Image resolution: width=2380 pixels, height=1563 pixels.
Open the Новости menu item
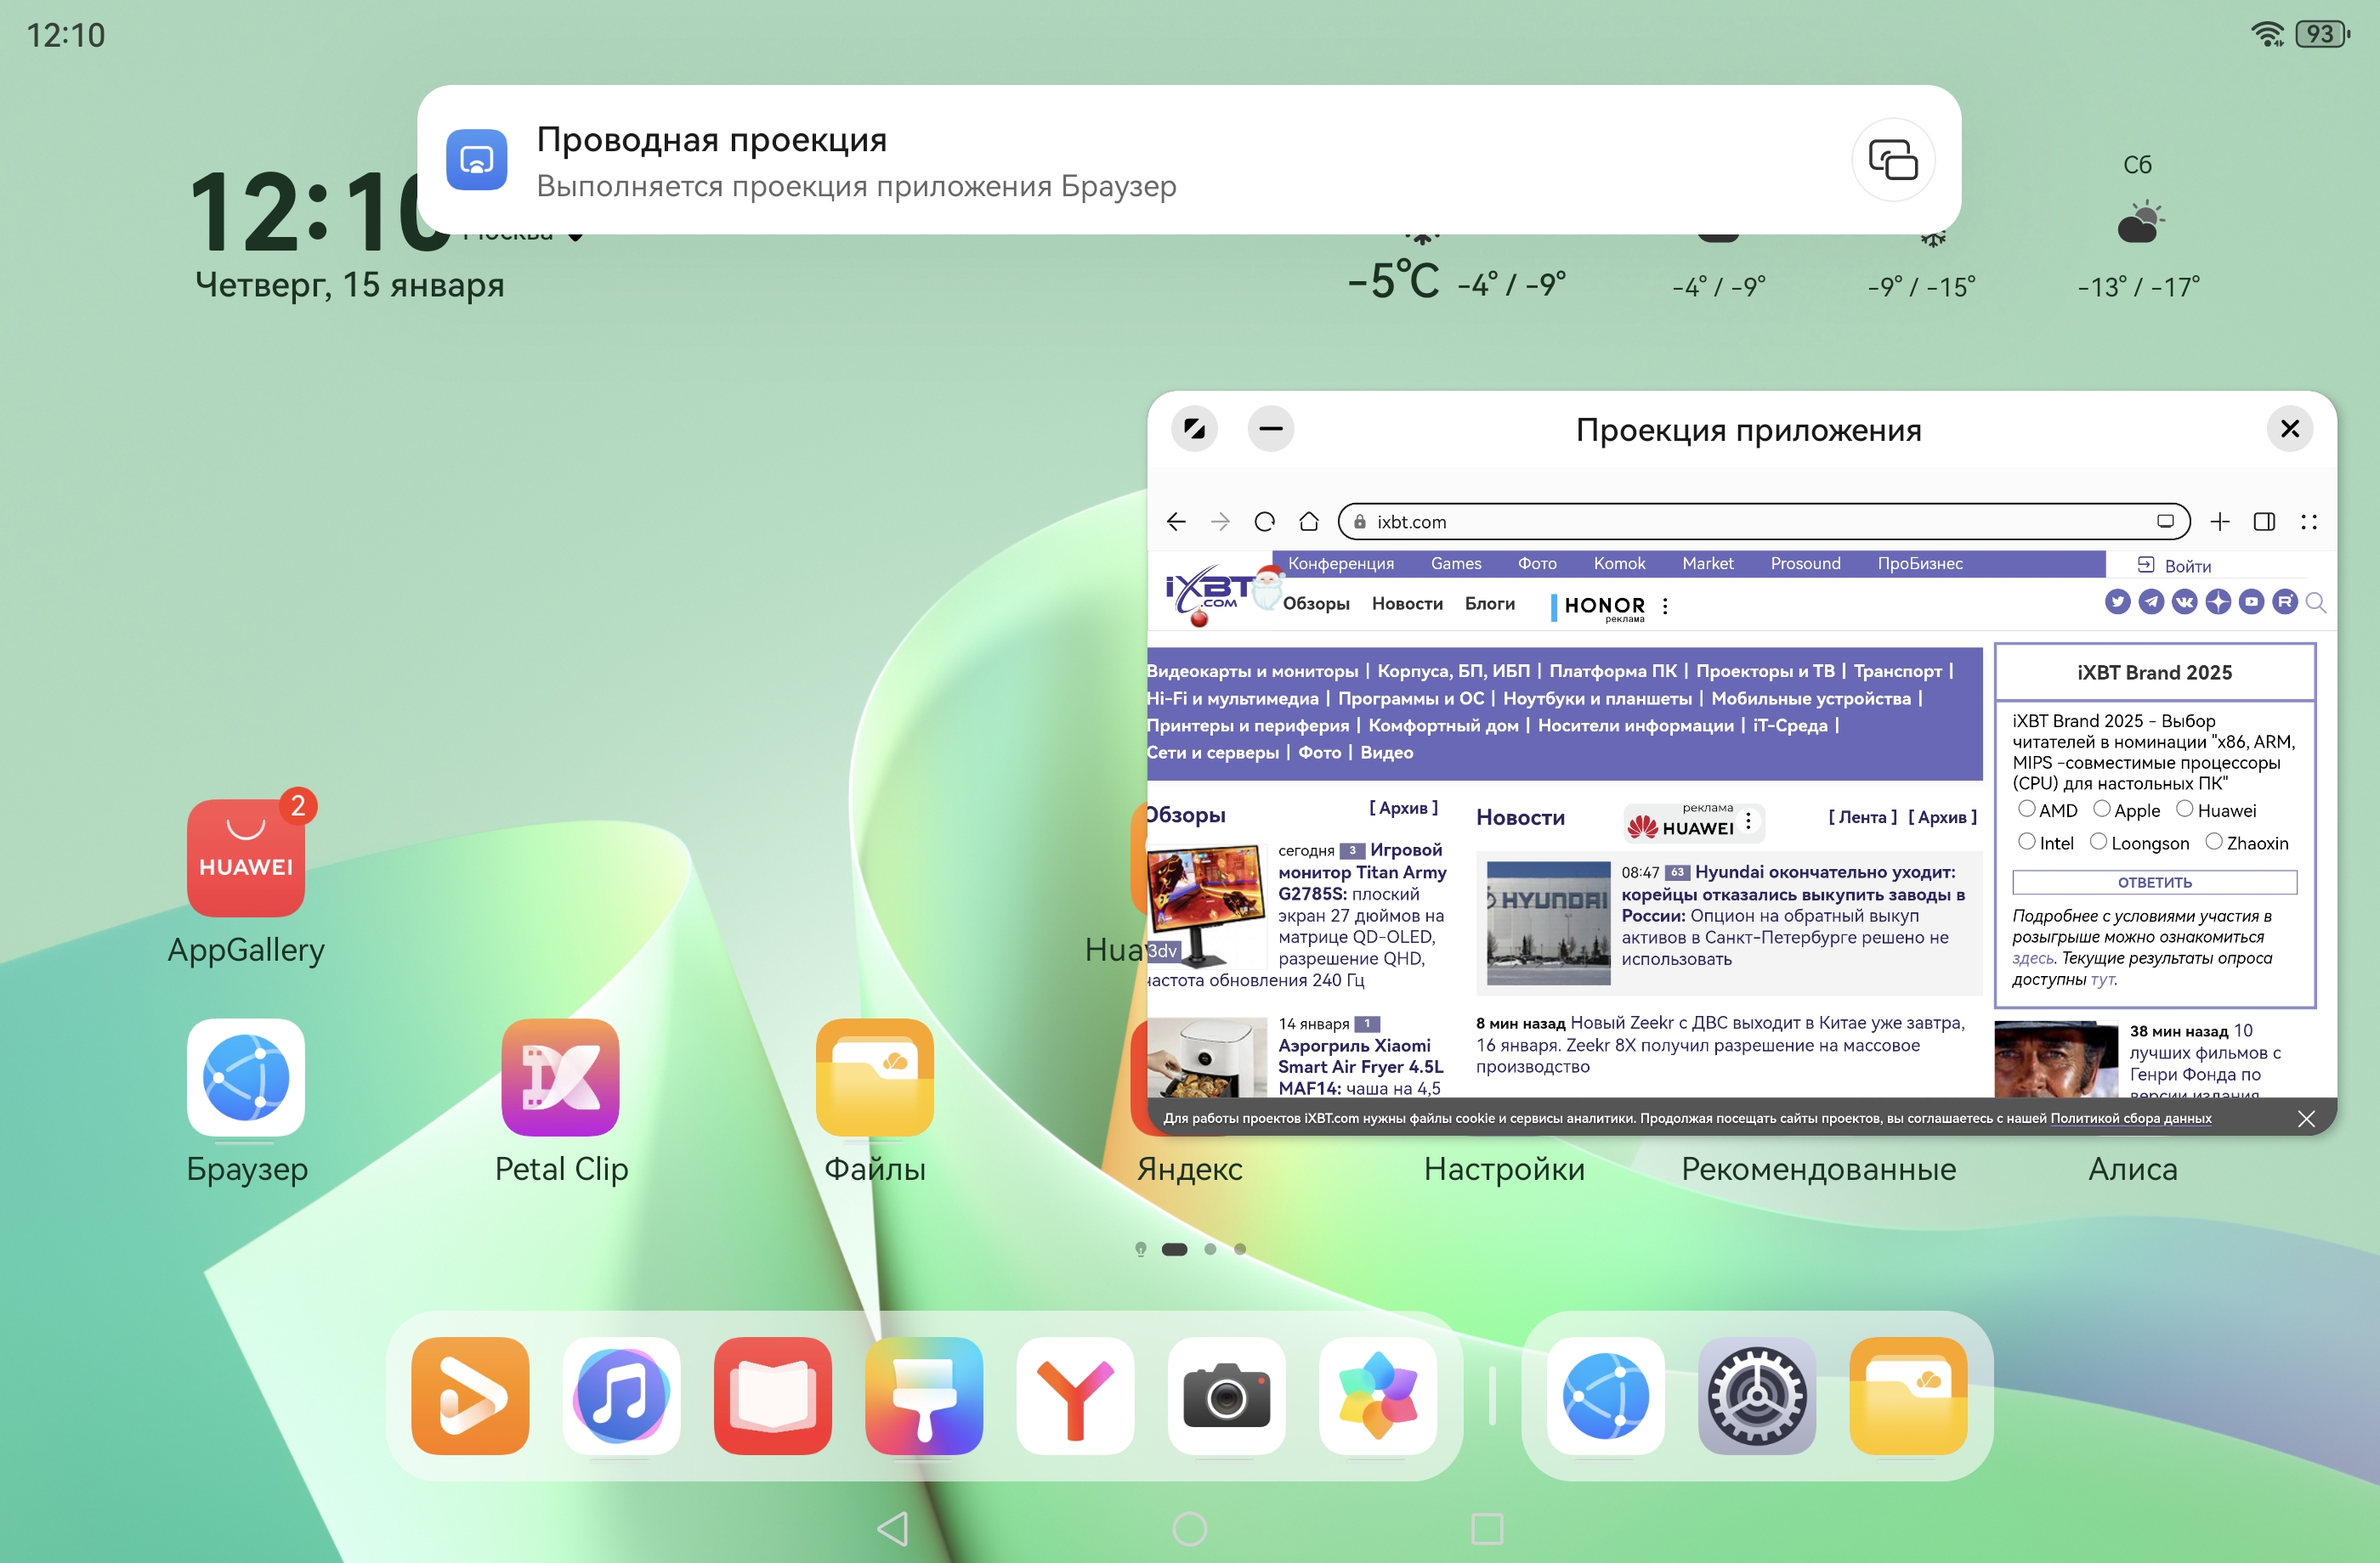point(1406,604)
